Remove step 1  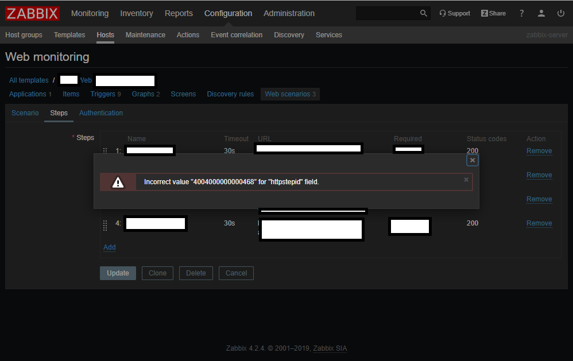tap(539, 150)
